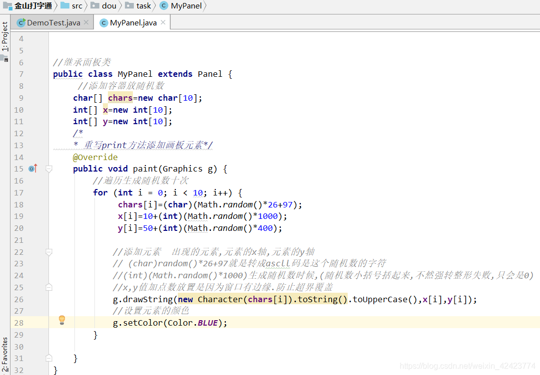Click the MyPanel class icon in breadcrumb
540x375 pixels.
pyautogui.click(x=164, y=5)
